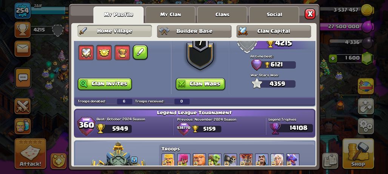Click the Clan Wars button
388x174 pixels.
pyautogui.click(x=200, y=84)
